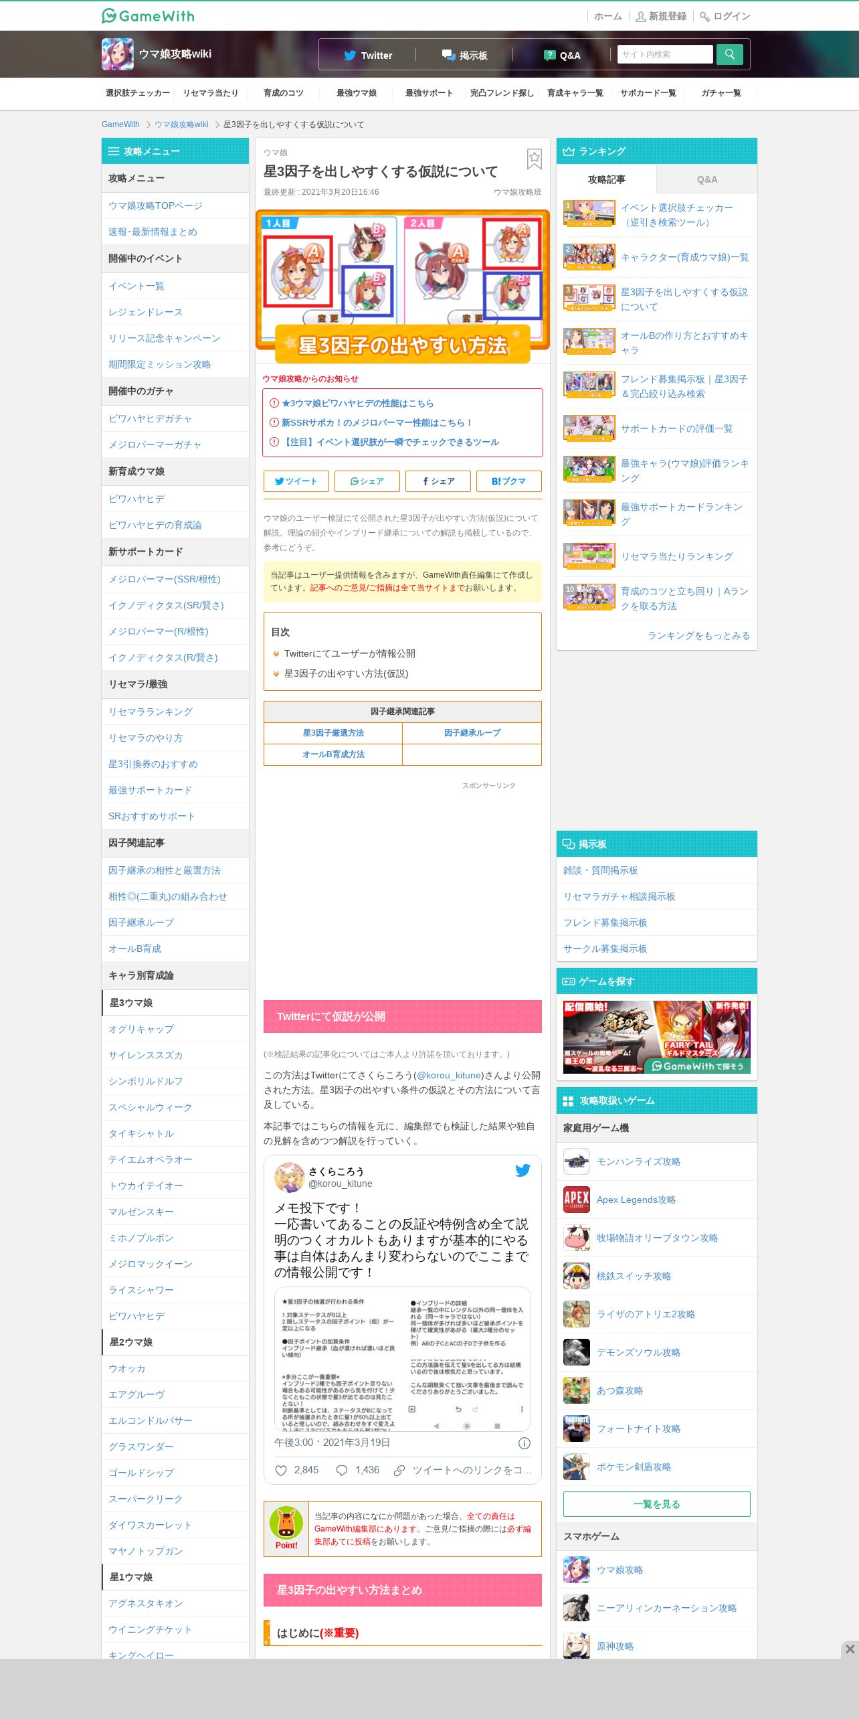The width and height of the screenshot is (859, 1719).
Task: Focus the サイト内検索 input field
Action: pos(665,54)
